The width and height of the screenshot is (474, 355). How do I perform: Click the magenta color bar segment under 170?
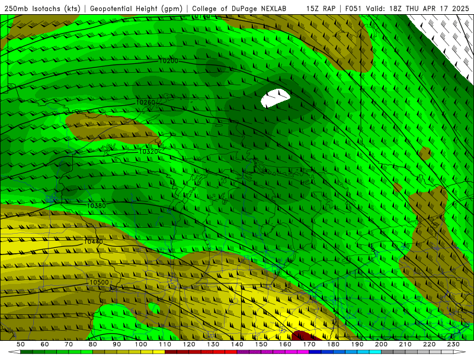[x=303, y=352]
